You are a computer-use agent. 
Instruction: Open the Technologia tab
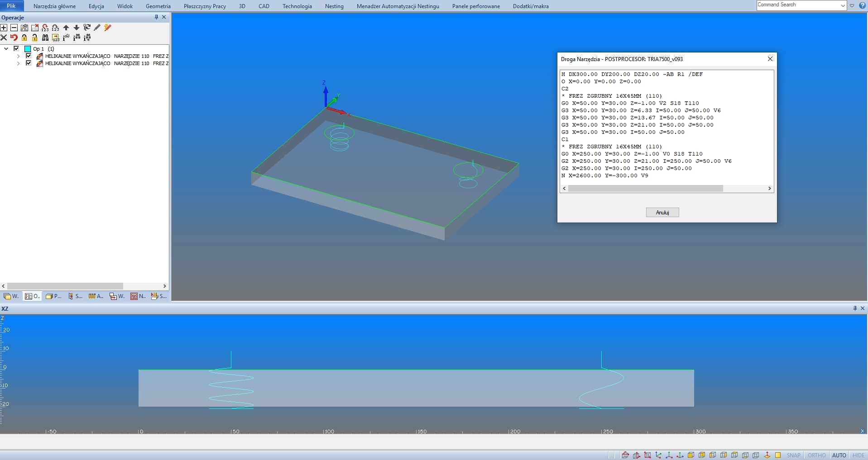pyautogui.click(x=297, y=6)
